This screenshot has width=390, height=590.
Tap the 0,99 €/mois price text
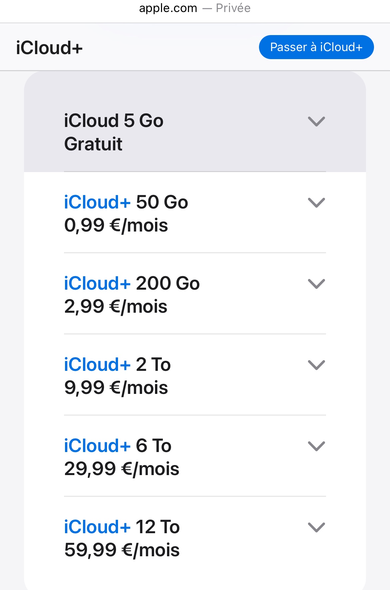[116, 226]
